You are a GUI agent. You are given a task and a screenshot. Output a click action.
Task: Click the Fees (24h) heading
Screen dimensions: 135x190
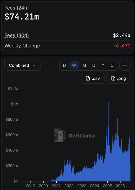(16, 8)
